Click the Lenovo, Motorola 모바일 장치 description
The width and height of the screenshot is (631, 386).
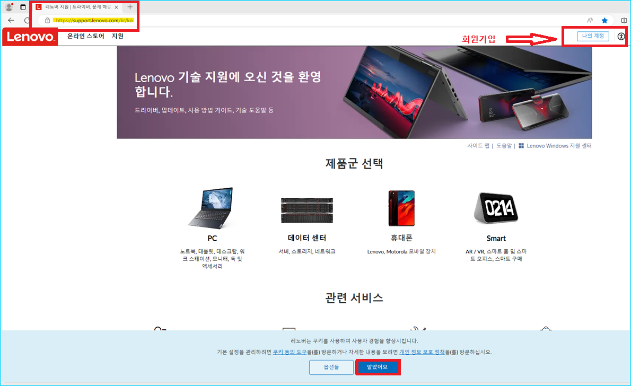pos(401,251)
